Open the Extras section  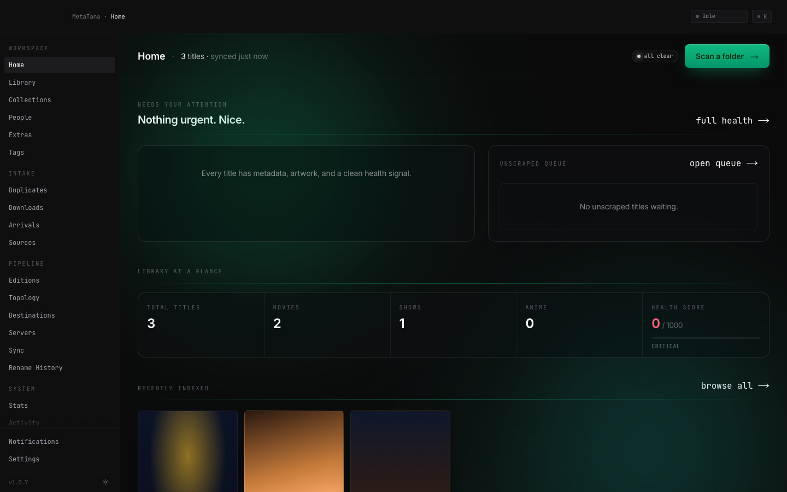point(60,135)
